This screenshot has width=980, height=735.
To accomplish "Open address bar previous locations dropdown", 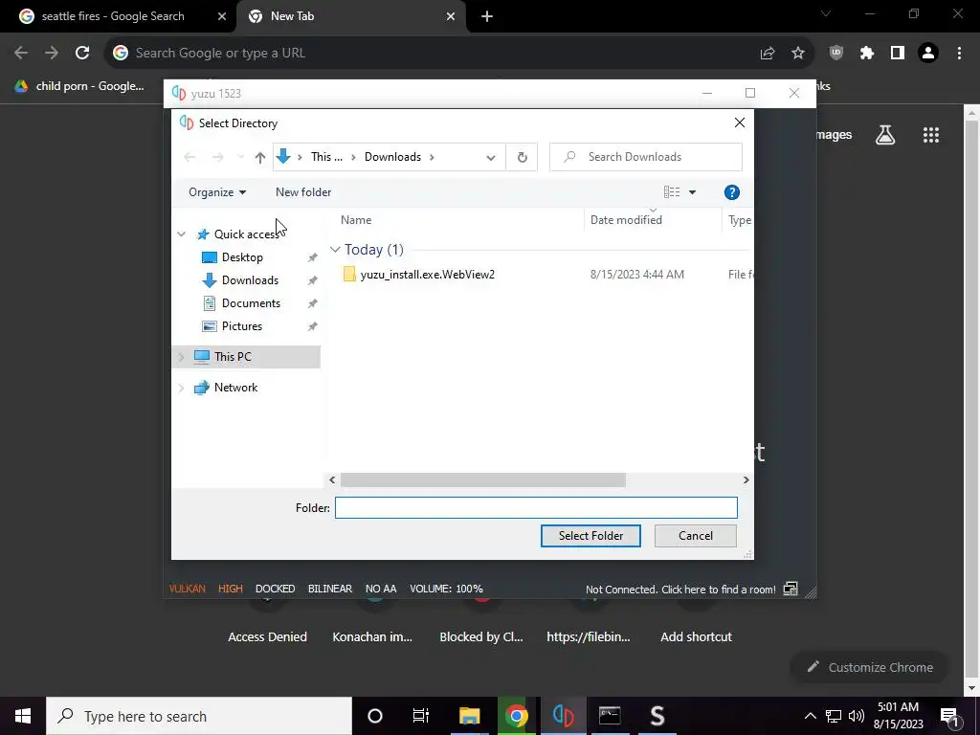I will coord(491,158).
